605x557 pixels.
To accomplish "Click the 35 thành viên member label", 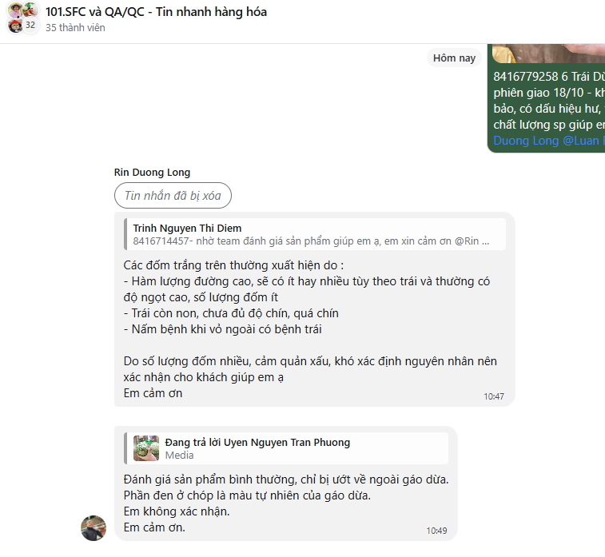I will coord(75,28).
